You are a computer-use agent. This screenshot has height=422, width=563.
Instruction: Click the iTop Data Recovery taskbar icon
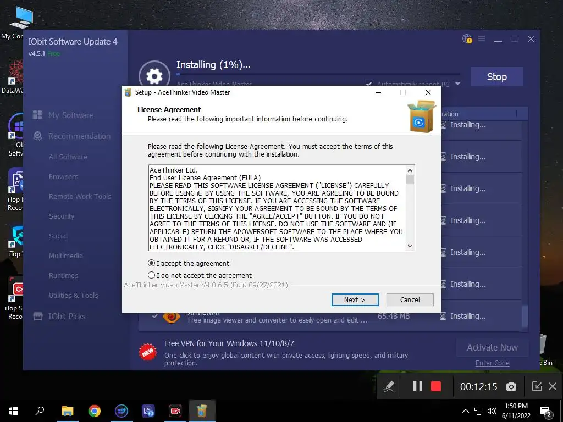pyautogui.click(x=148, y=411)
